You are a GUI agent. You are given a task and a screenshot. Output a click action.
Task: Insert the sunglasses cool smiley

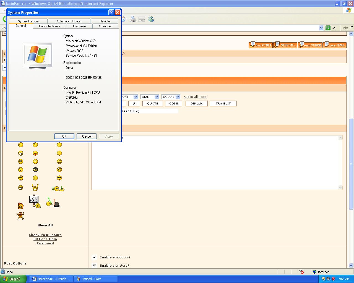coord(59,178)
